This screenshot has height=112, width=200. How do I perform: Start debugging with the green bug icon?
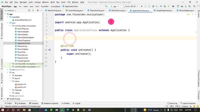coord(153,6)
